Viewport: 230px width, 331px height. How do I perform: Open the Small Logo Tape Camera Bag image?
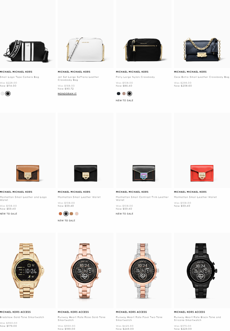point(28,34)
